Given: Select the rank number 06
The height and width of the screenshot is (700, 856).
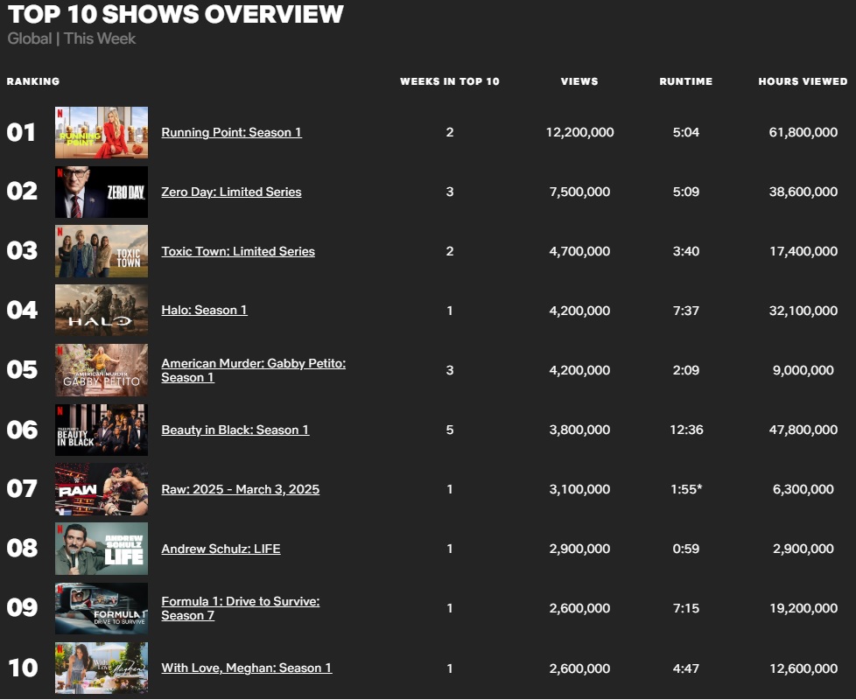Looking at the screenshot, I should [22, 430].
